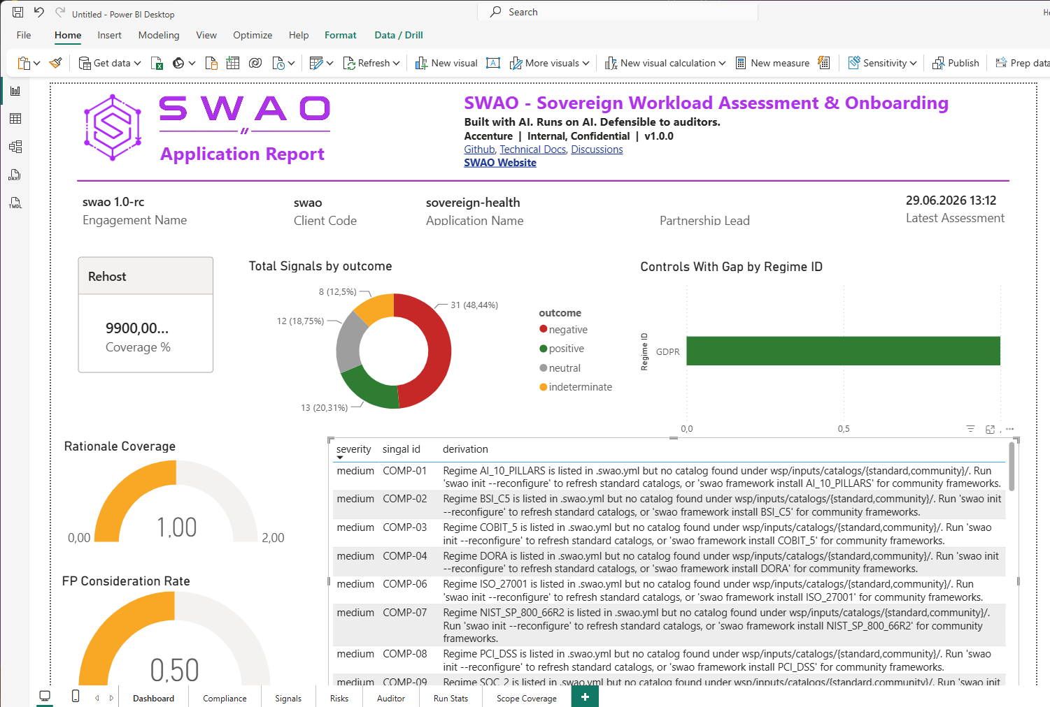
Task: Open the Format ribbon tab
Action: (341, 35)
